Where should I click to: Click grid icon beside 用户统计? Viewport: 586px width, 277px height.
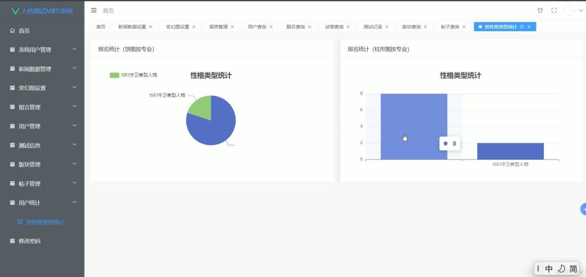click(12, 203)
